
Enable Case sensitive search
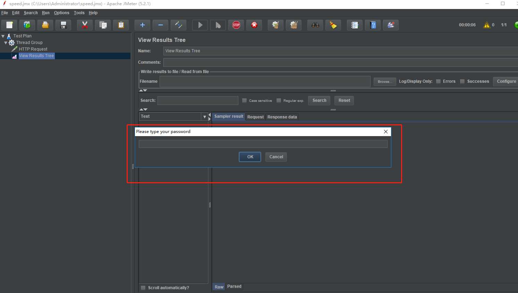pos(244,100)
